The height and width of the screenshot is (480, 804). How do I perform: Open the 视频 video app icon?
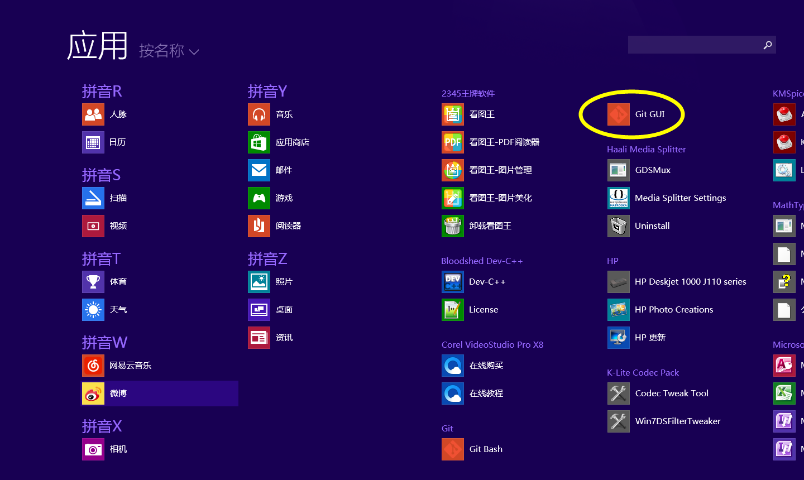(93, 226)
